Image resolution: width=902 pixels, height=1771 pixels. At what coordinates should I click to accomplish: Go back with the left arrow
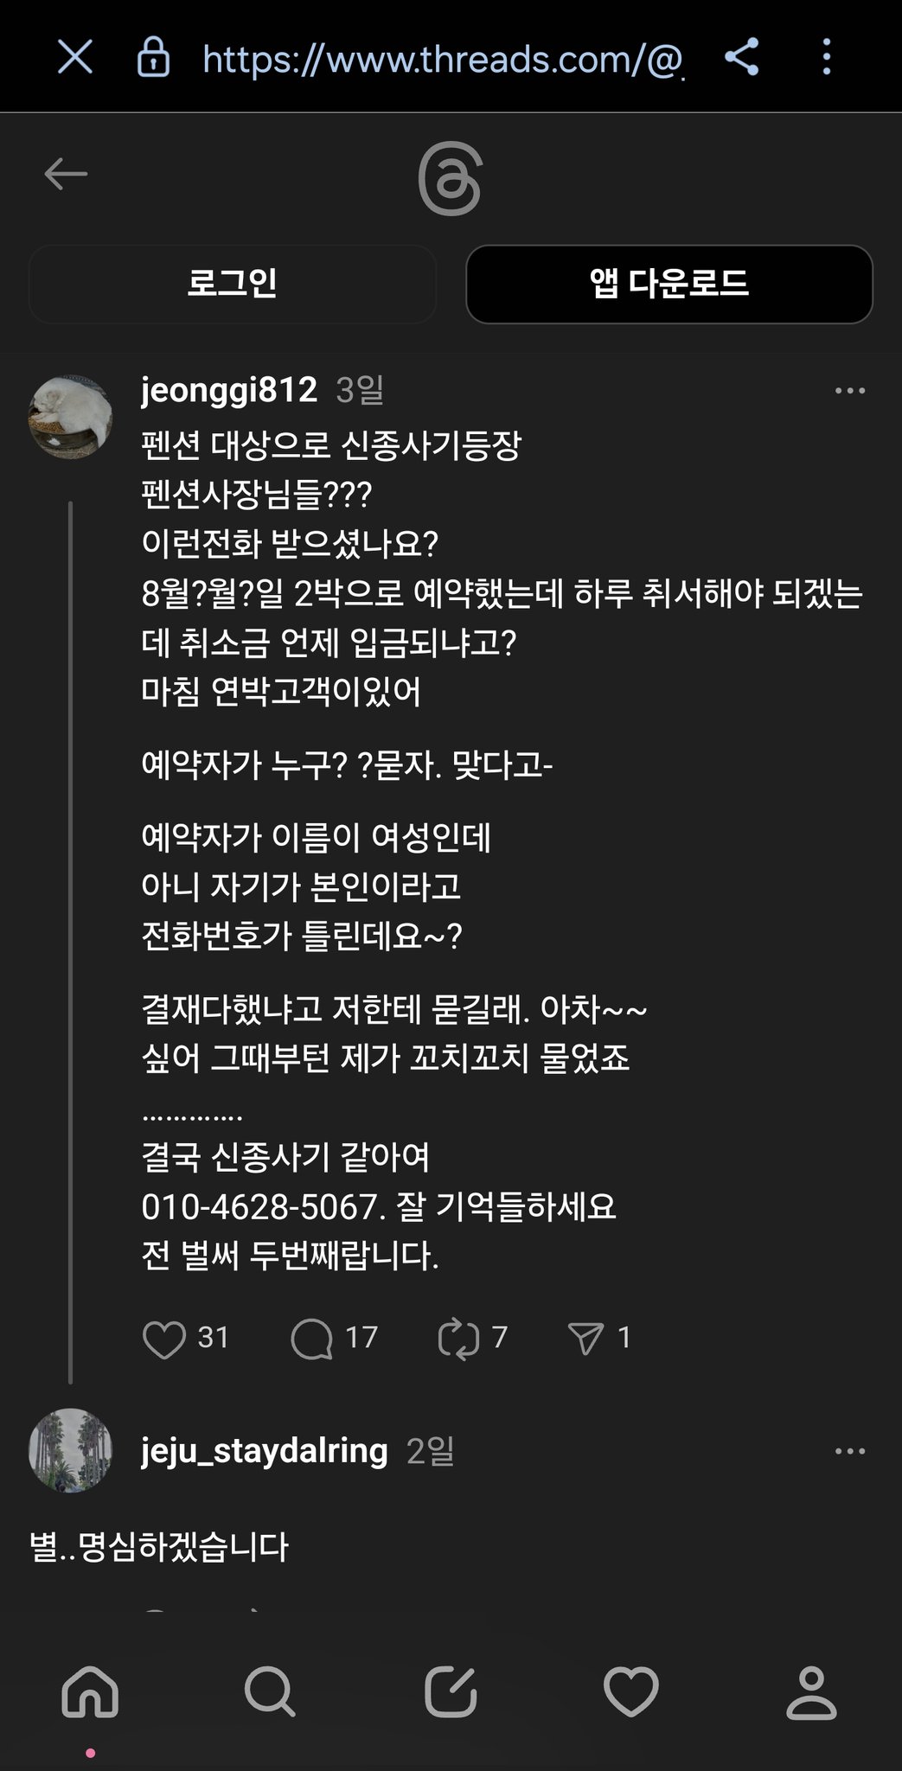(x=66, y=175)
